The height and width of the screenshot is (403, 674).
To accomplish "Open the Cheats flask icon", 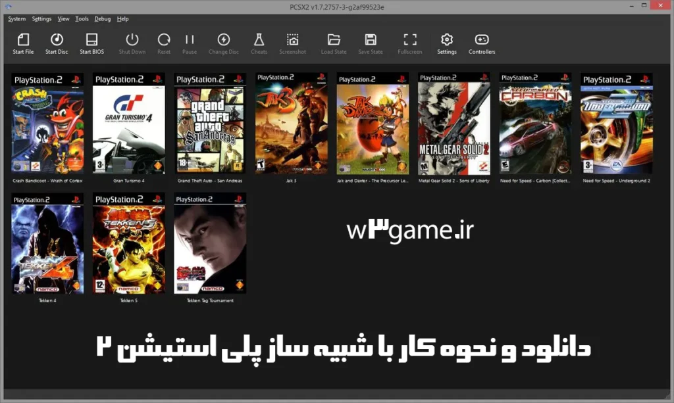I will click(259, 40).
